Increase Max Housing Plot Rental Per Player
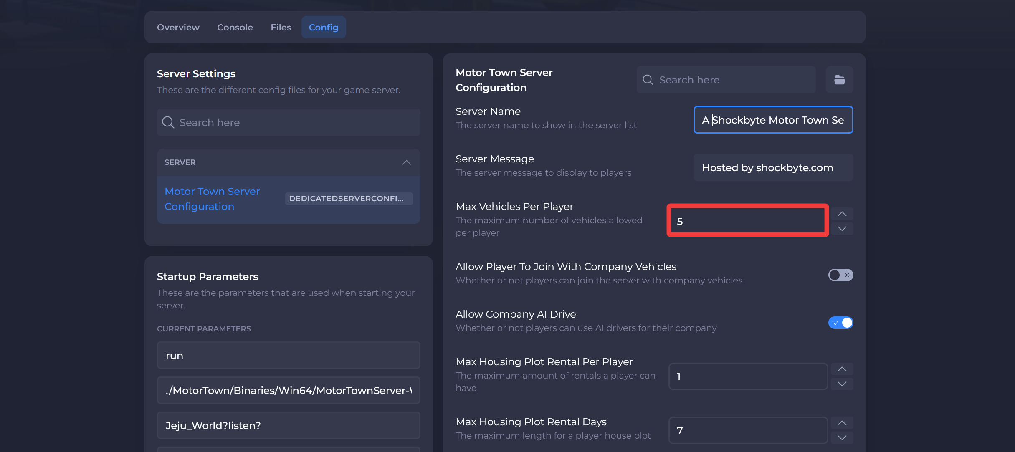The image size is (1015, 452). tap(842, 369)
